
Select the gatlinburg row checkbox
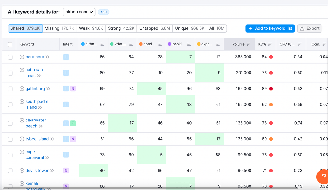pyautogui.click(x=10, y=89)
